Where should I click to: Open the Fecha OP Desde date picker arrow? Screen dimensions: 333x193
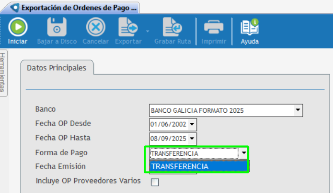click(192, 125)
